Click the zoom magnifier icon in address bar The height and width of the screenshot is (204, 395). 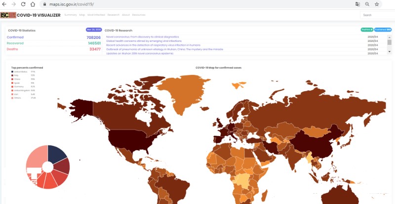pos(367,4)
